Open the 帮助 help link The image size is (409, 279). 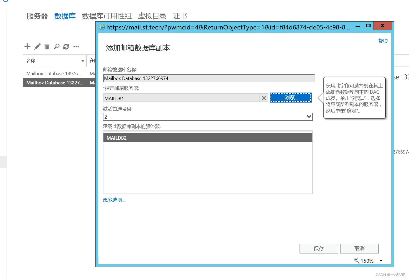tap(383, 40)
